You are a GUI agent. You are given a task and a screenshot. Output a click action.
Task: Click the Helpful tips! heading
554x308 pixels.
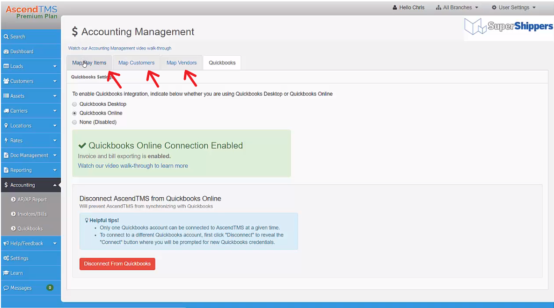coord(104,220)
